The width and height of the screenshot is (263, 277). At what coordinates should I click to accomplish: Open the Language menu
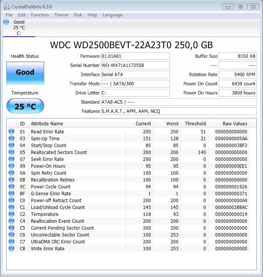pyautogui.click(x=112, y=15)
